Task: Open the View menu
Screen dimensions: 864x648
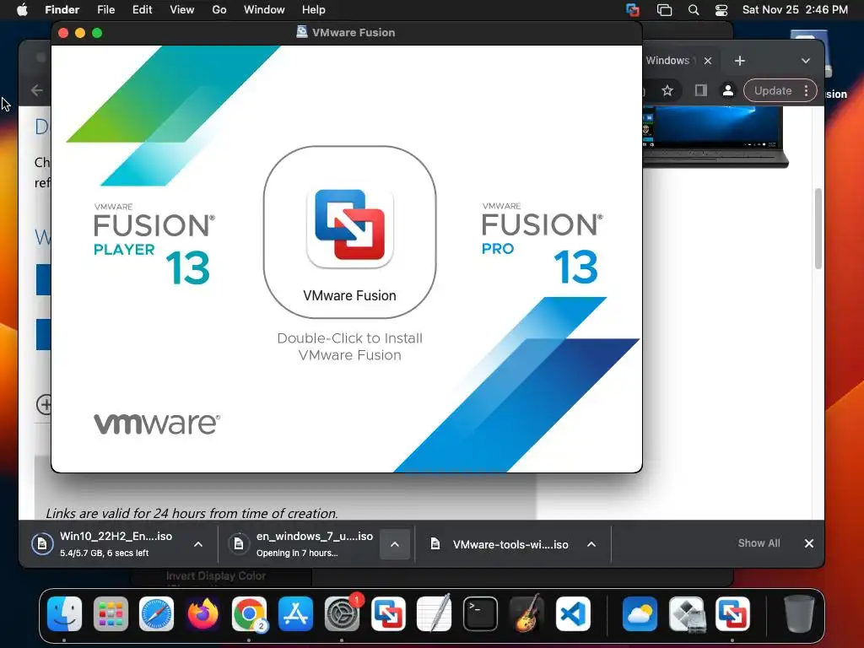Action: click(x=182, y=10)
